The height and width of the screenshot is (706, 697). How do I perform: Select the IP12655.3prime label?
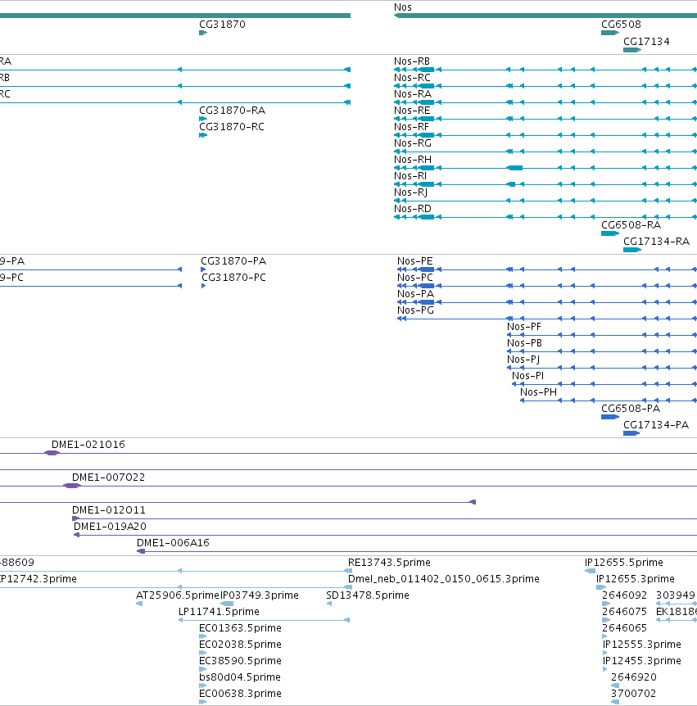tap(636, 579)
